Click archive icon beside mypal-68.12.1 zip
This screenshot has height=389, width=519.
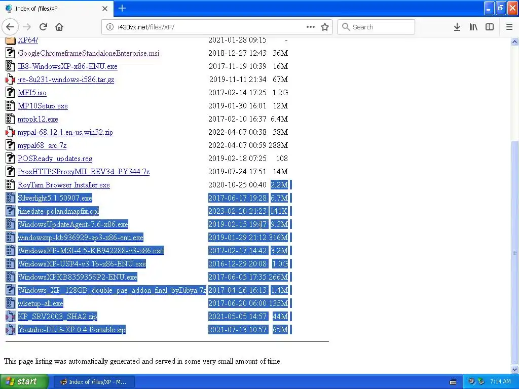[x=10, y=132]
